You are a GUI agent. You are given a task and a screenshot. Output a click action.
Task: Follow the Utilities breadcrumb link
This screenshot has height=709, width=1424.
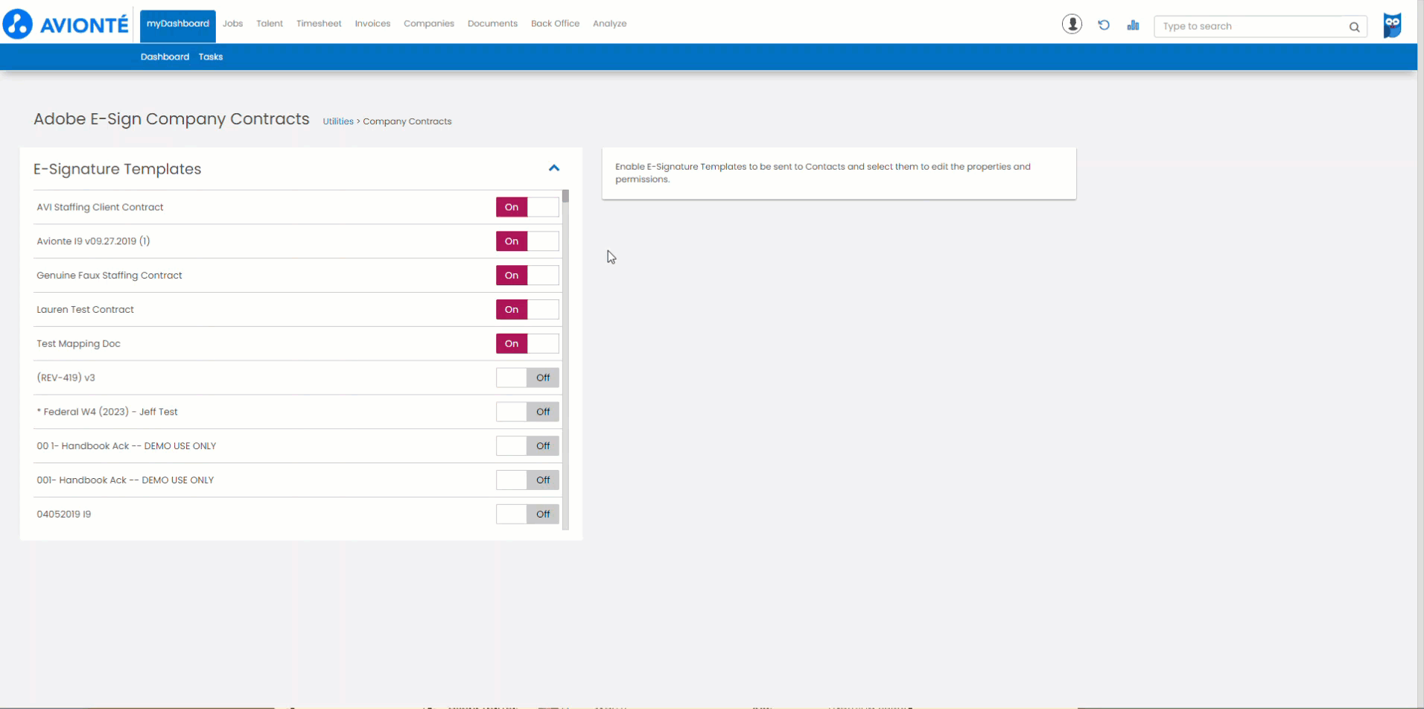click(x=338, y=121)
